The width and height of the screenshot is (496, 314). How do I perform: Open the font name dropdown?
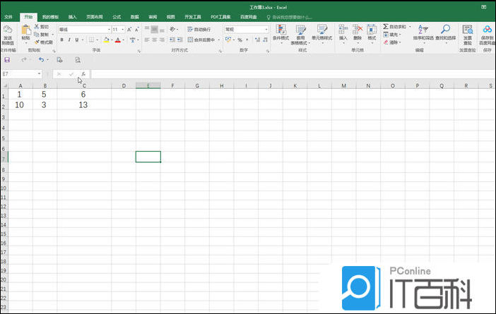point(109,30)
